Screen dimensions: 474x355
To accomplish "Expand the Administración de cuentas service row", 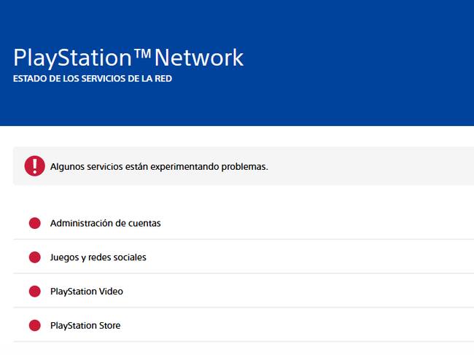I will coord(292,223).
